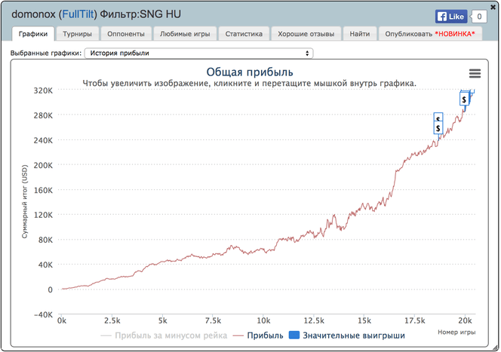Open the FullTilt network link
Viewport: 501px width, 352px height.
point(78,14)
